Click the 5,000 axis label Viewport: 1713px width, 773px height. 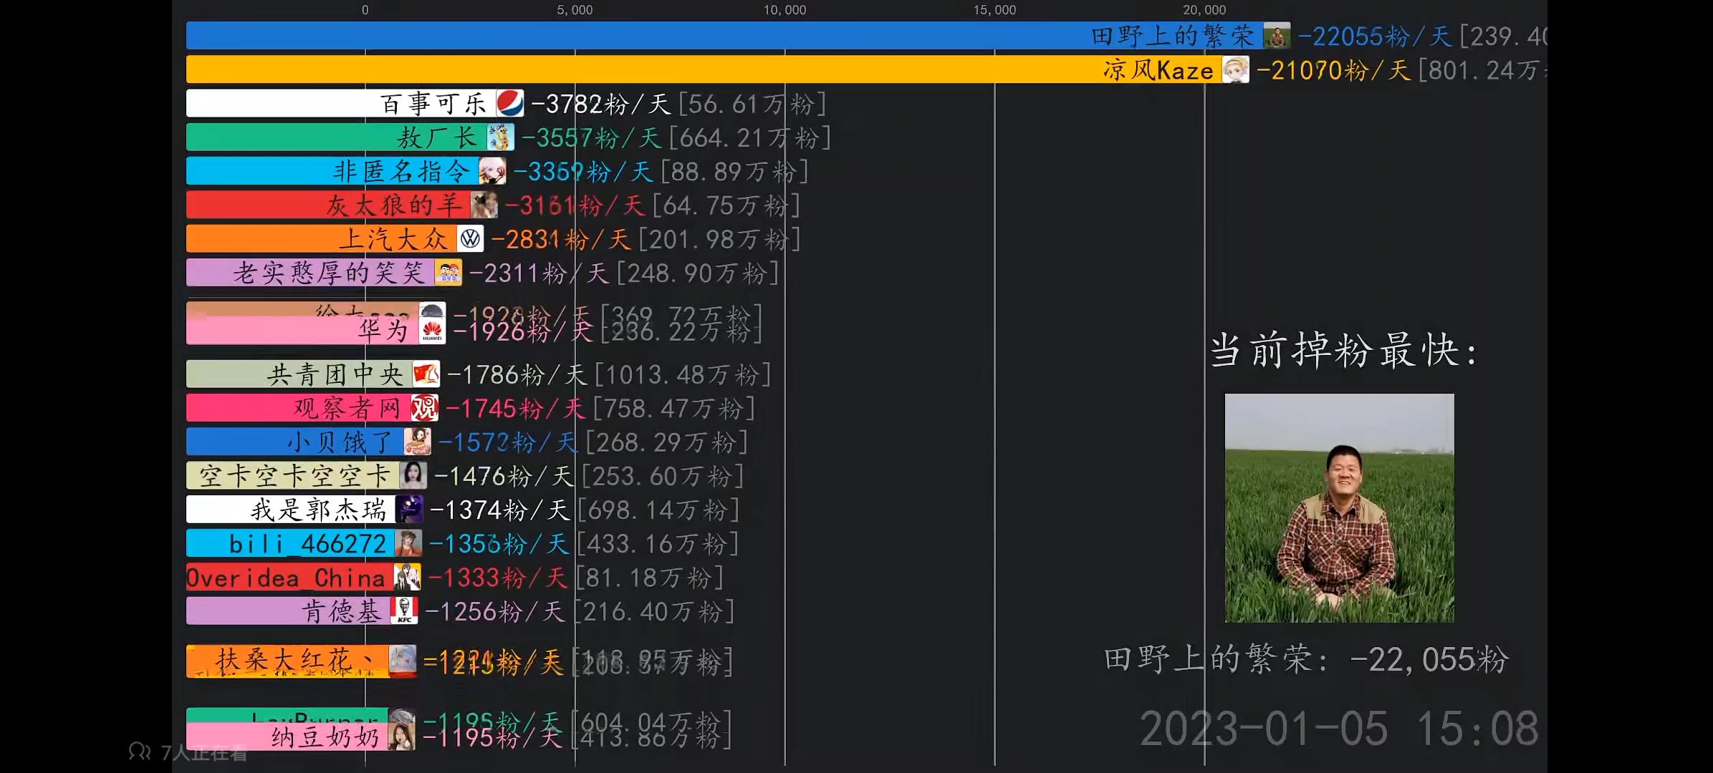575,10
